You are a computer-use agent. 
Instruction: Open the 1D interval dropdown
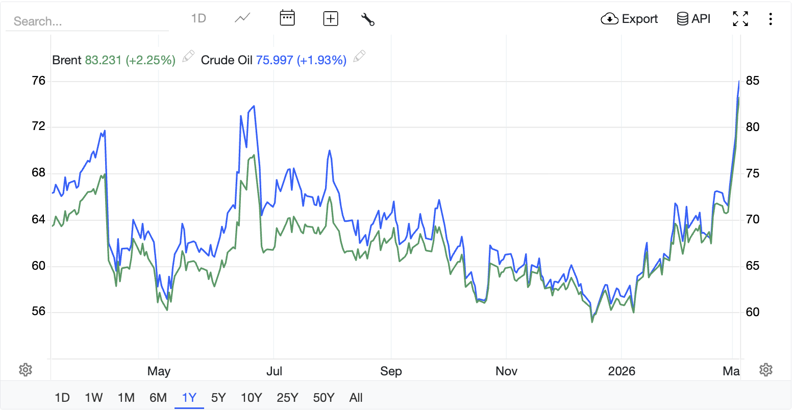(x=198, y=18)
